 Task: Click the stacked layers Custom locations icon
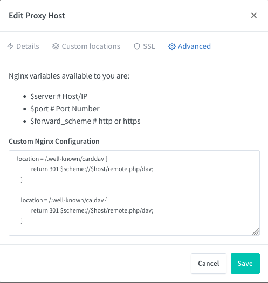pos(56,46)
